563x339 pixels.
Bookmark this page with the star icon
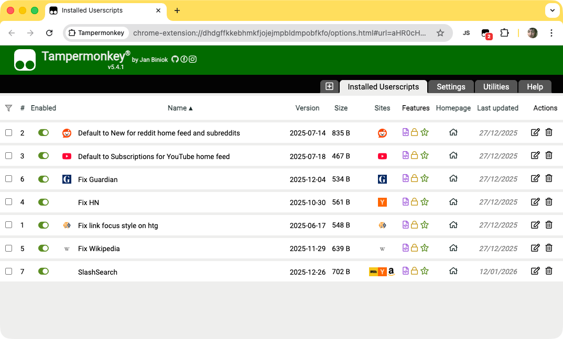tap(440, 33)
